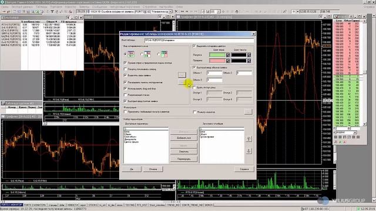Viewport: 376px width, 211px height.
Task: Toggle 'Показывать панель инструментов' checkbox
Action: (x=125, y=82)
